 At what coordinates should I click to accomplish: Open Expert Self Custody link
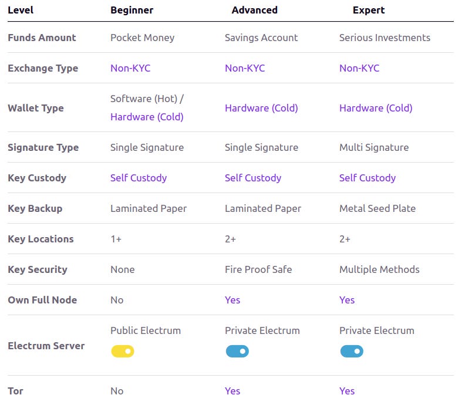[x=367, y=178]
